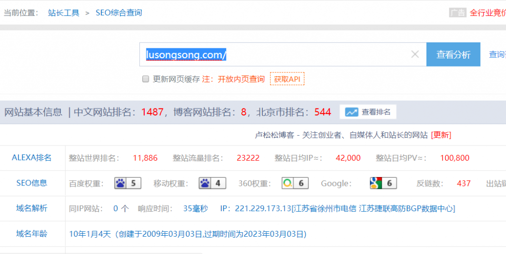This screenshot has height=254, width=506.
Task: Click the Baidu weight paw icon
Action: [x=121, y=183]
